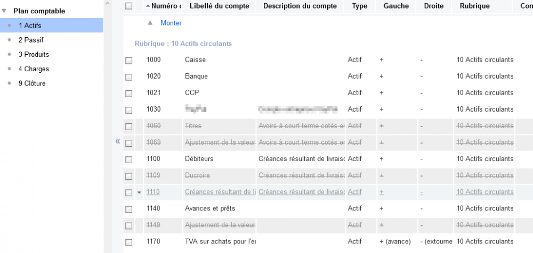Select the 1 Actifs tree item
The image size is (533, 253).
point(29,26)
